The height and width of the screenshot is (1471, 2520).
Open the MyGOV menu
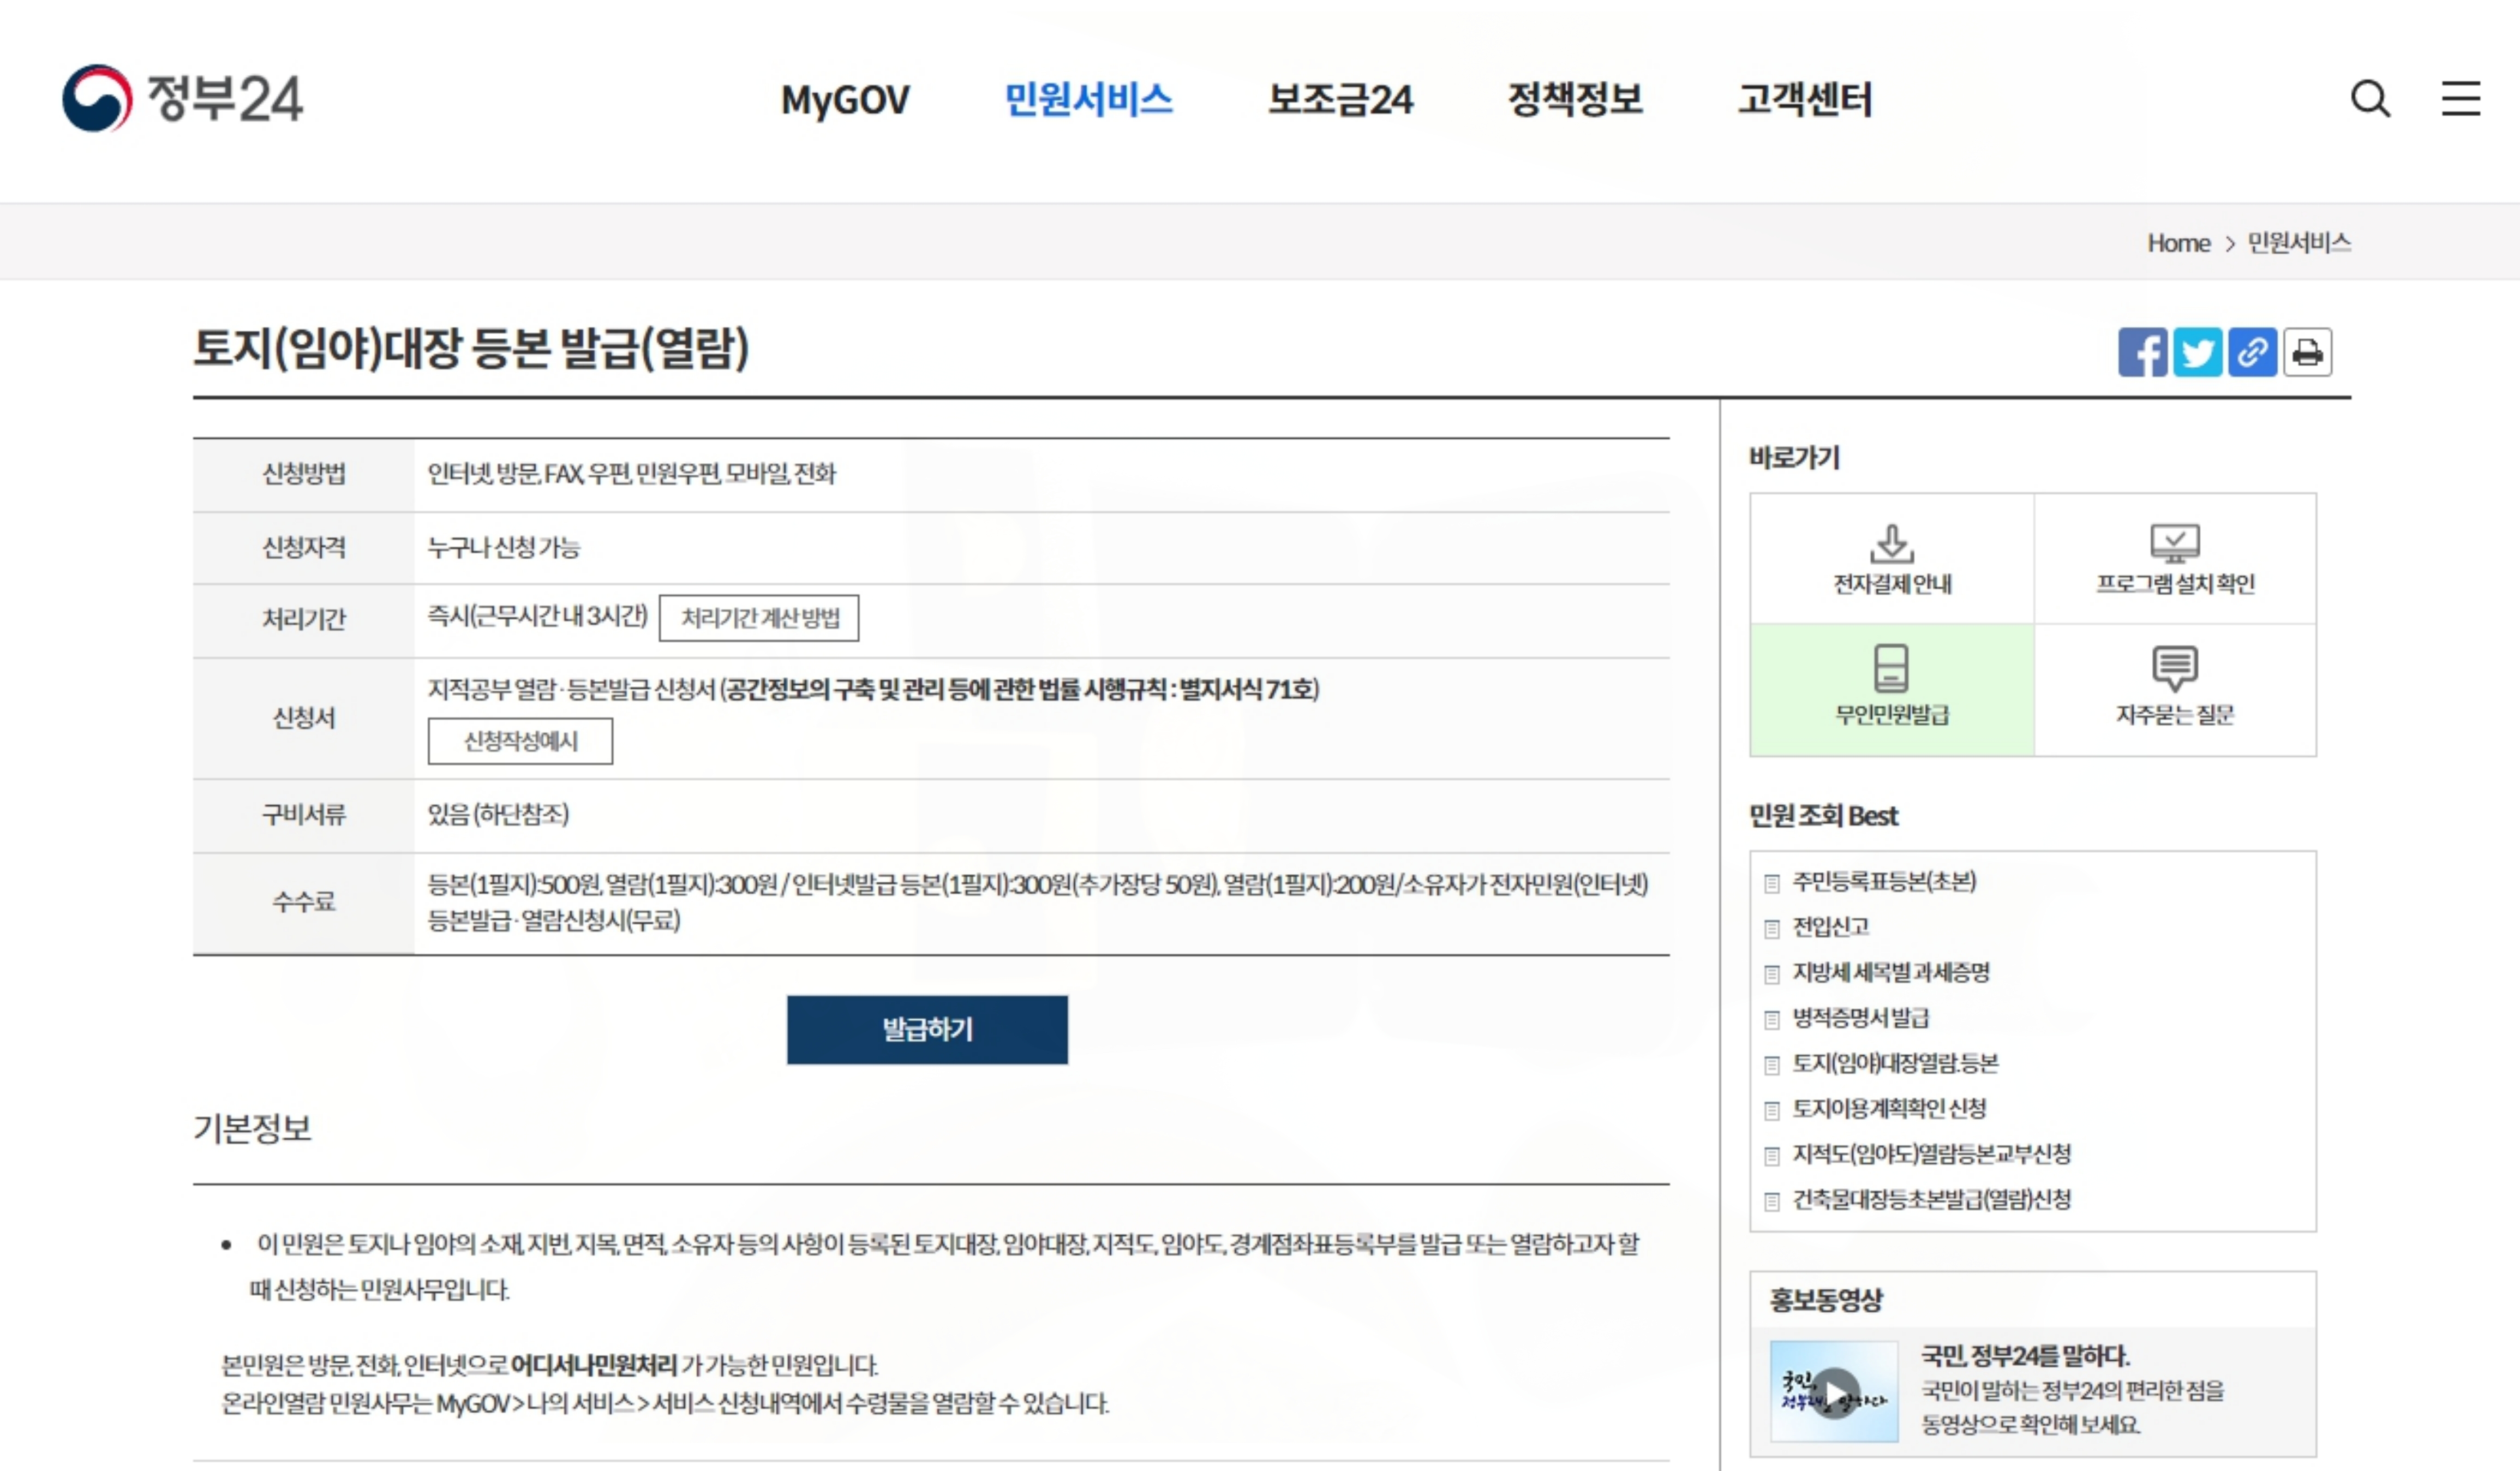(845, 99)
